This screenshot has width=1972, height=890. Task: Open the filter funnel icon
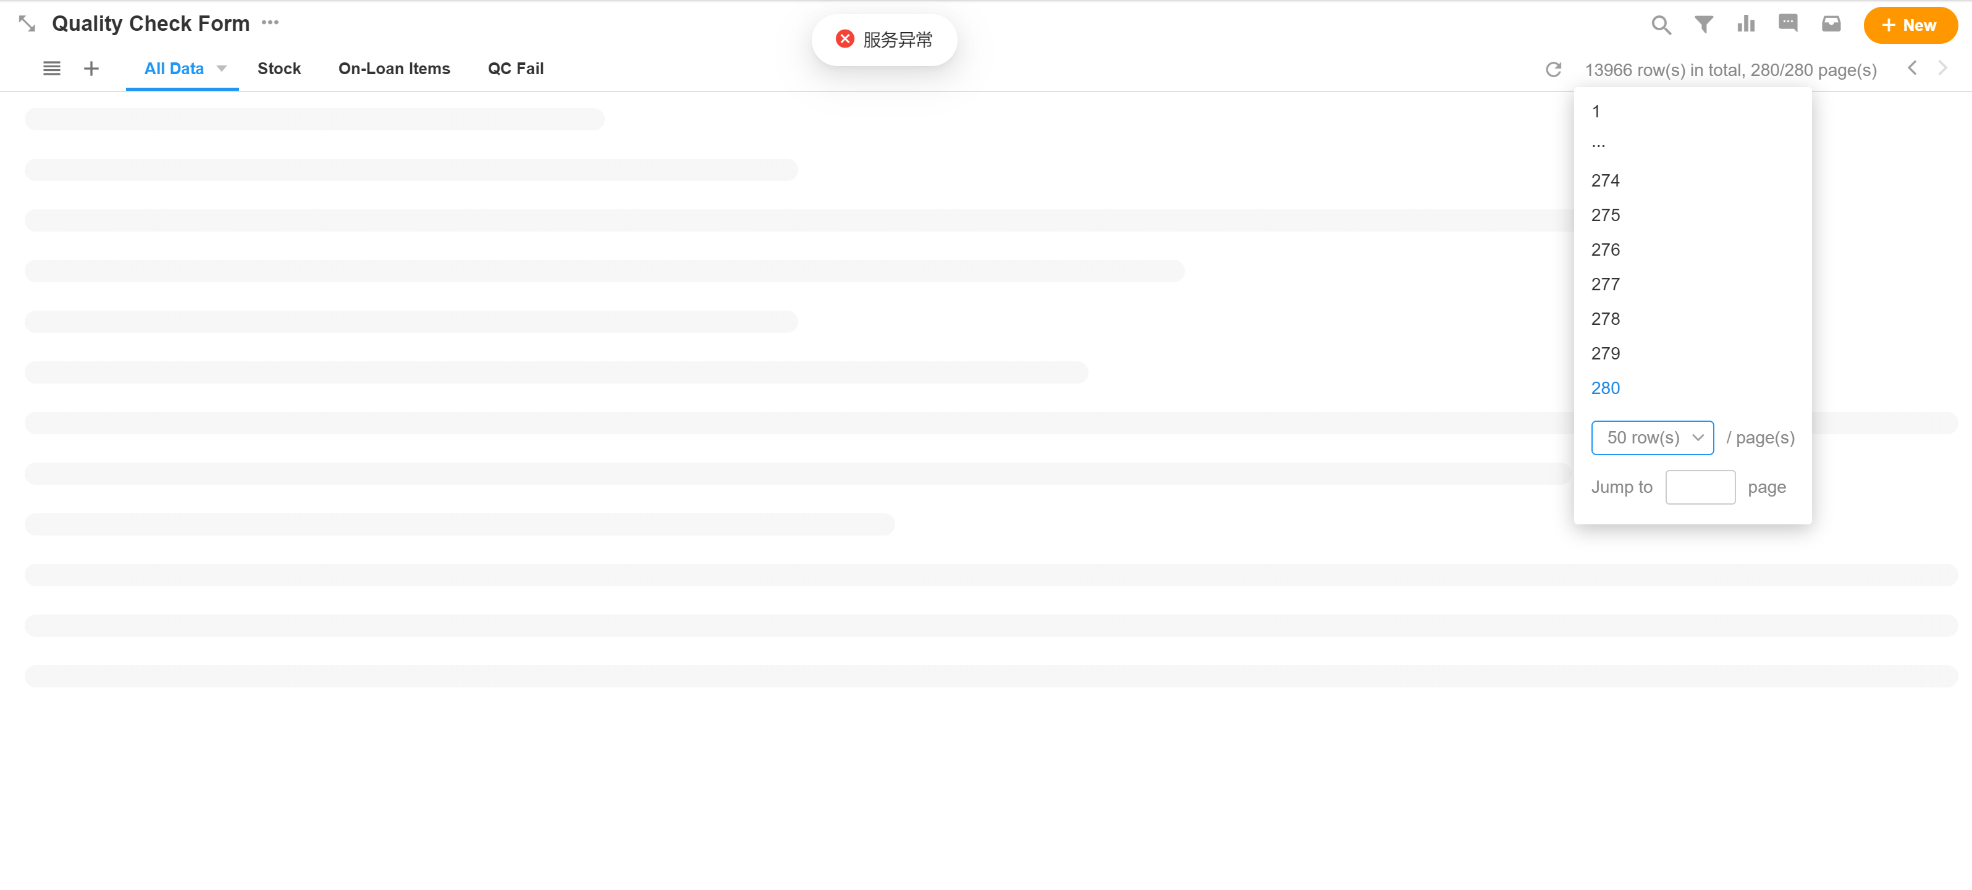[1703, 25]
